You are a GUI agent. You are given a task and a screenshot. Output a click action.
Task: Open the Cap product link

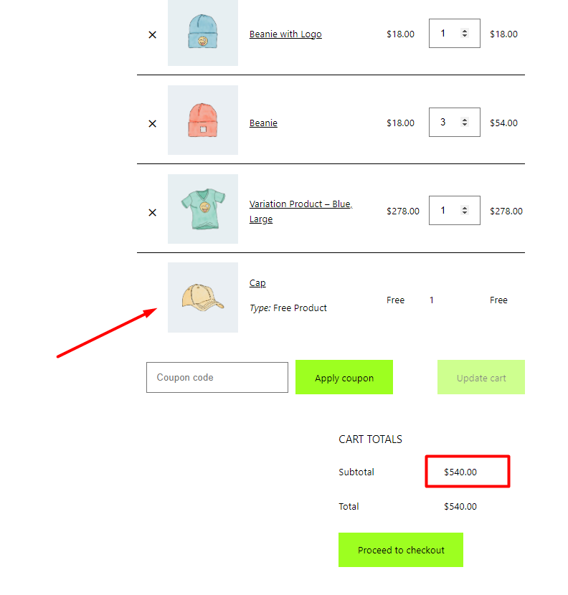257,283
